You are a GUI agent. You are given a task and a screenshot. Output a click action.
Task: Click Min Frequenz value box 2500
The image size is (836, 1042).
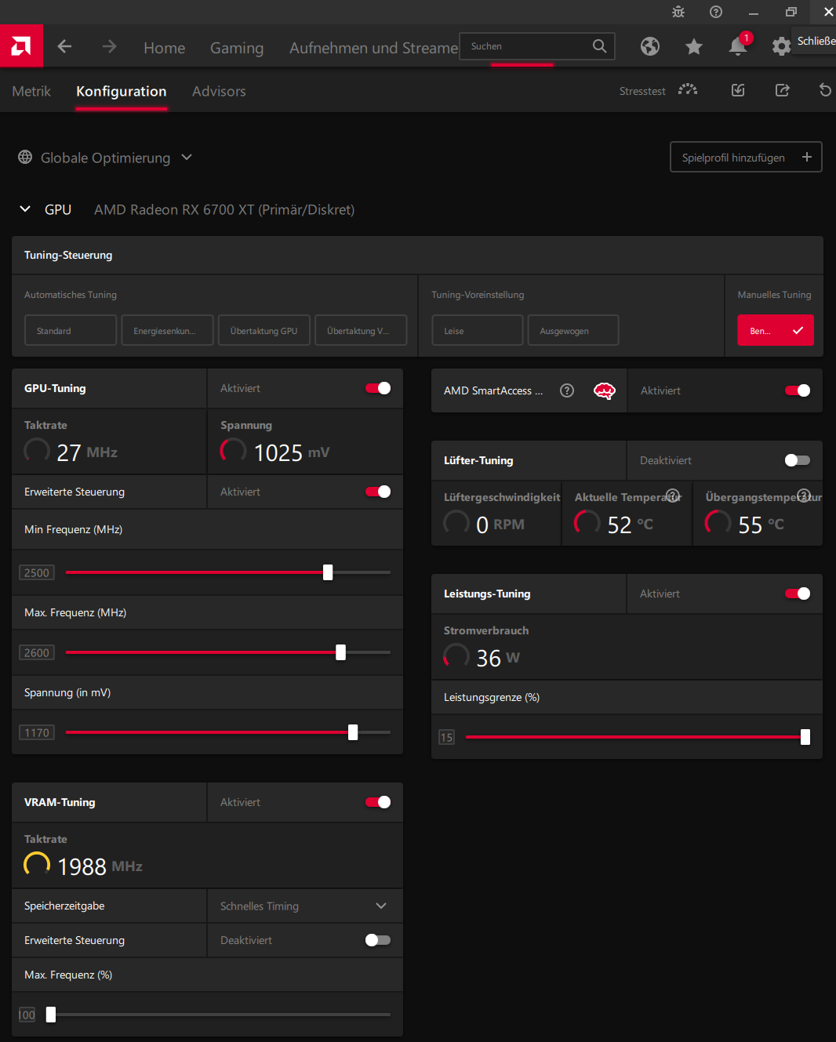[37, 572]
